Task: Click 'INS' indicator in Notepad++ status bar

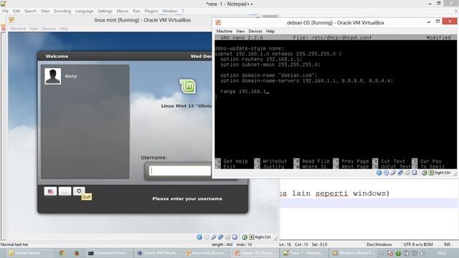Action: point(448,244)
